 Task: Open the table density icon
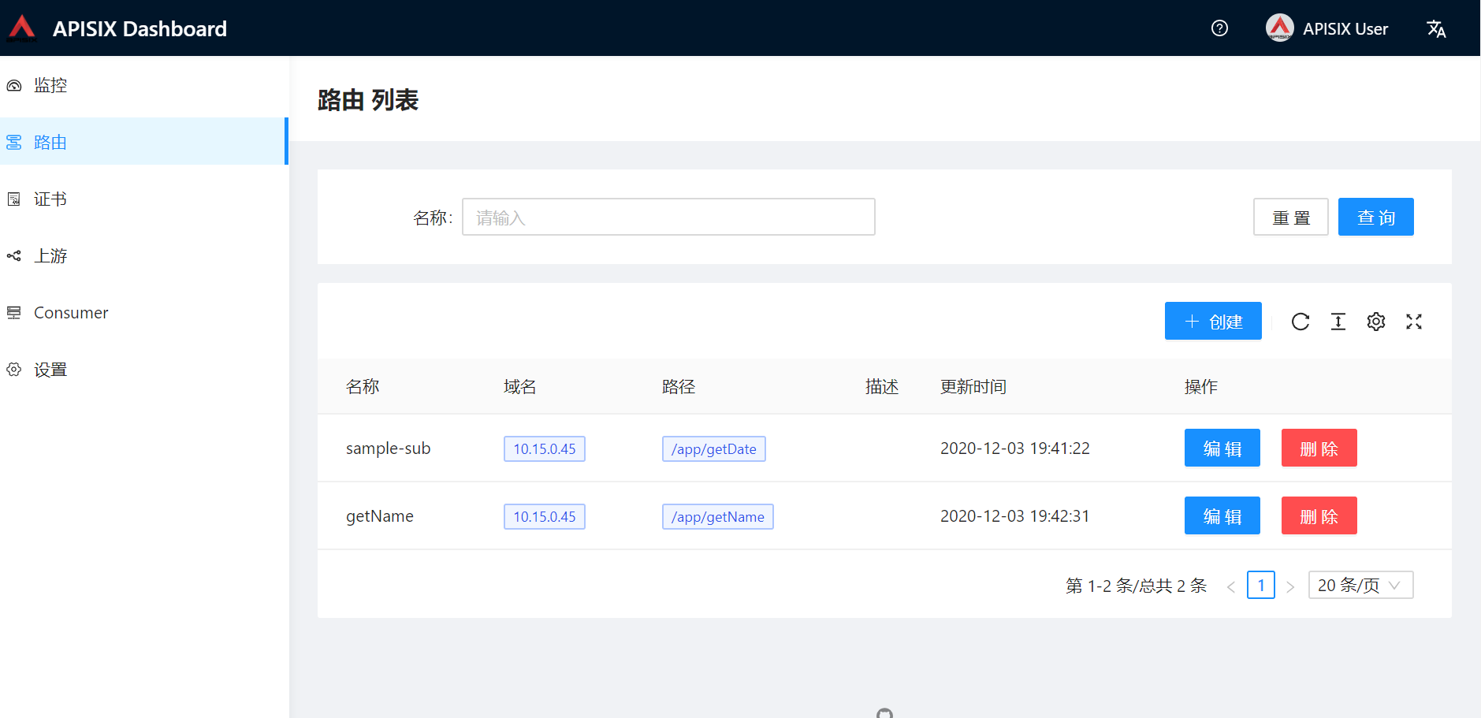click(x=1338, y=322)
